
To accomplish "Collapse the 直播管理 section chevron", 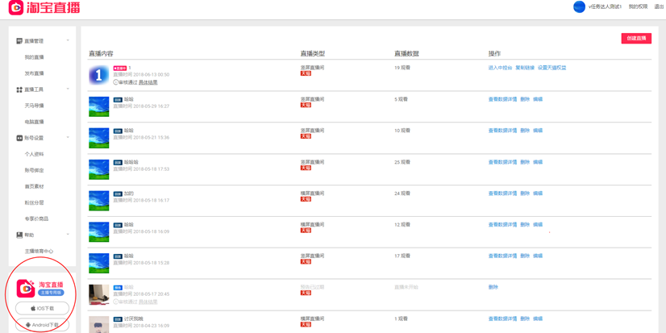I will (x=68, y=41).
